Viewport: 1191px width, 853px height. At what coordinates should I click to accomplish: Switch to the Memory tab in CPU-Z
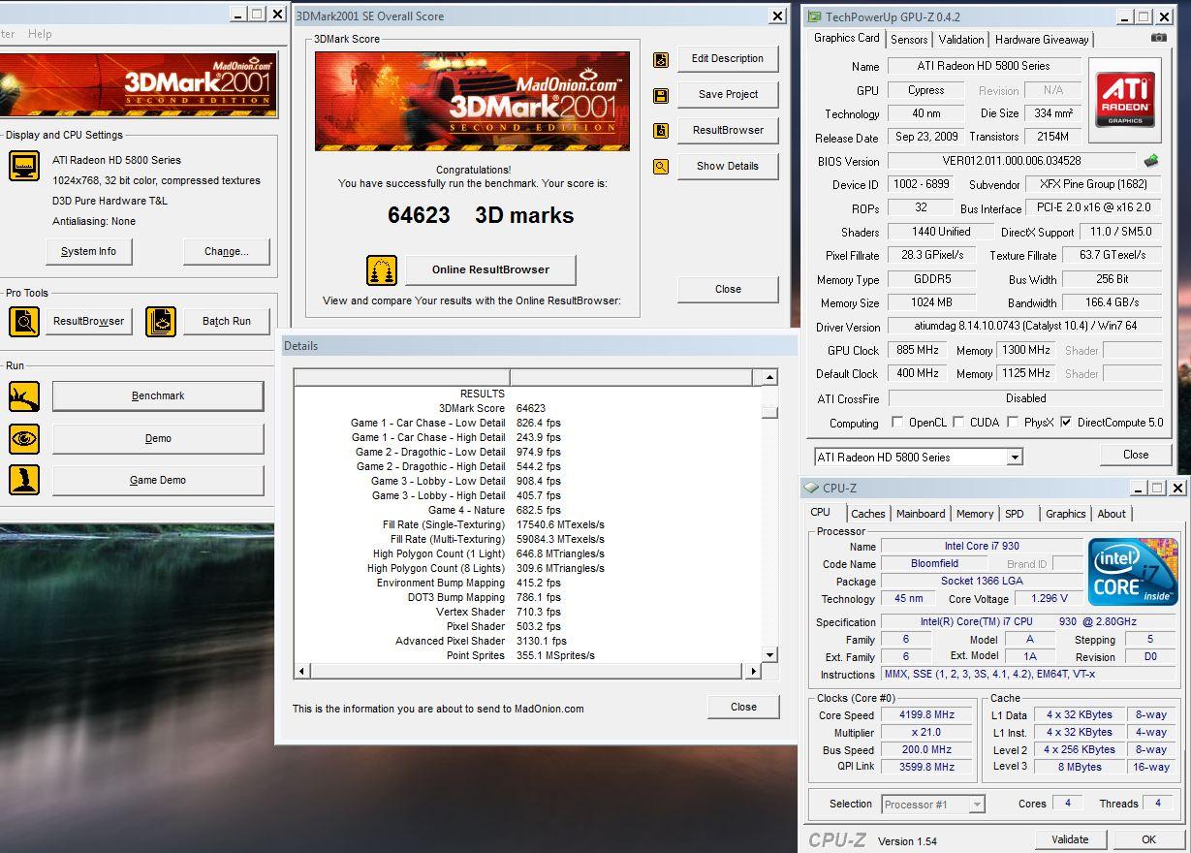click(975, 514)
